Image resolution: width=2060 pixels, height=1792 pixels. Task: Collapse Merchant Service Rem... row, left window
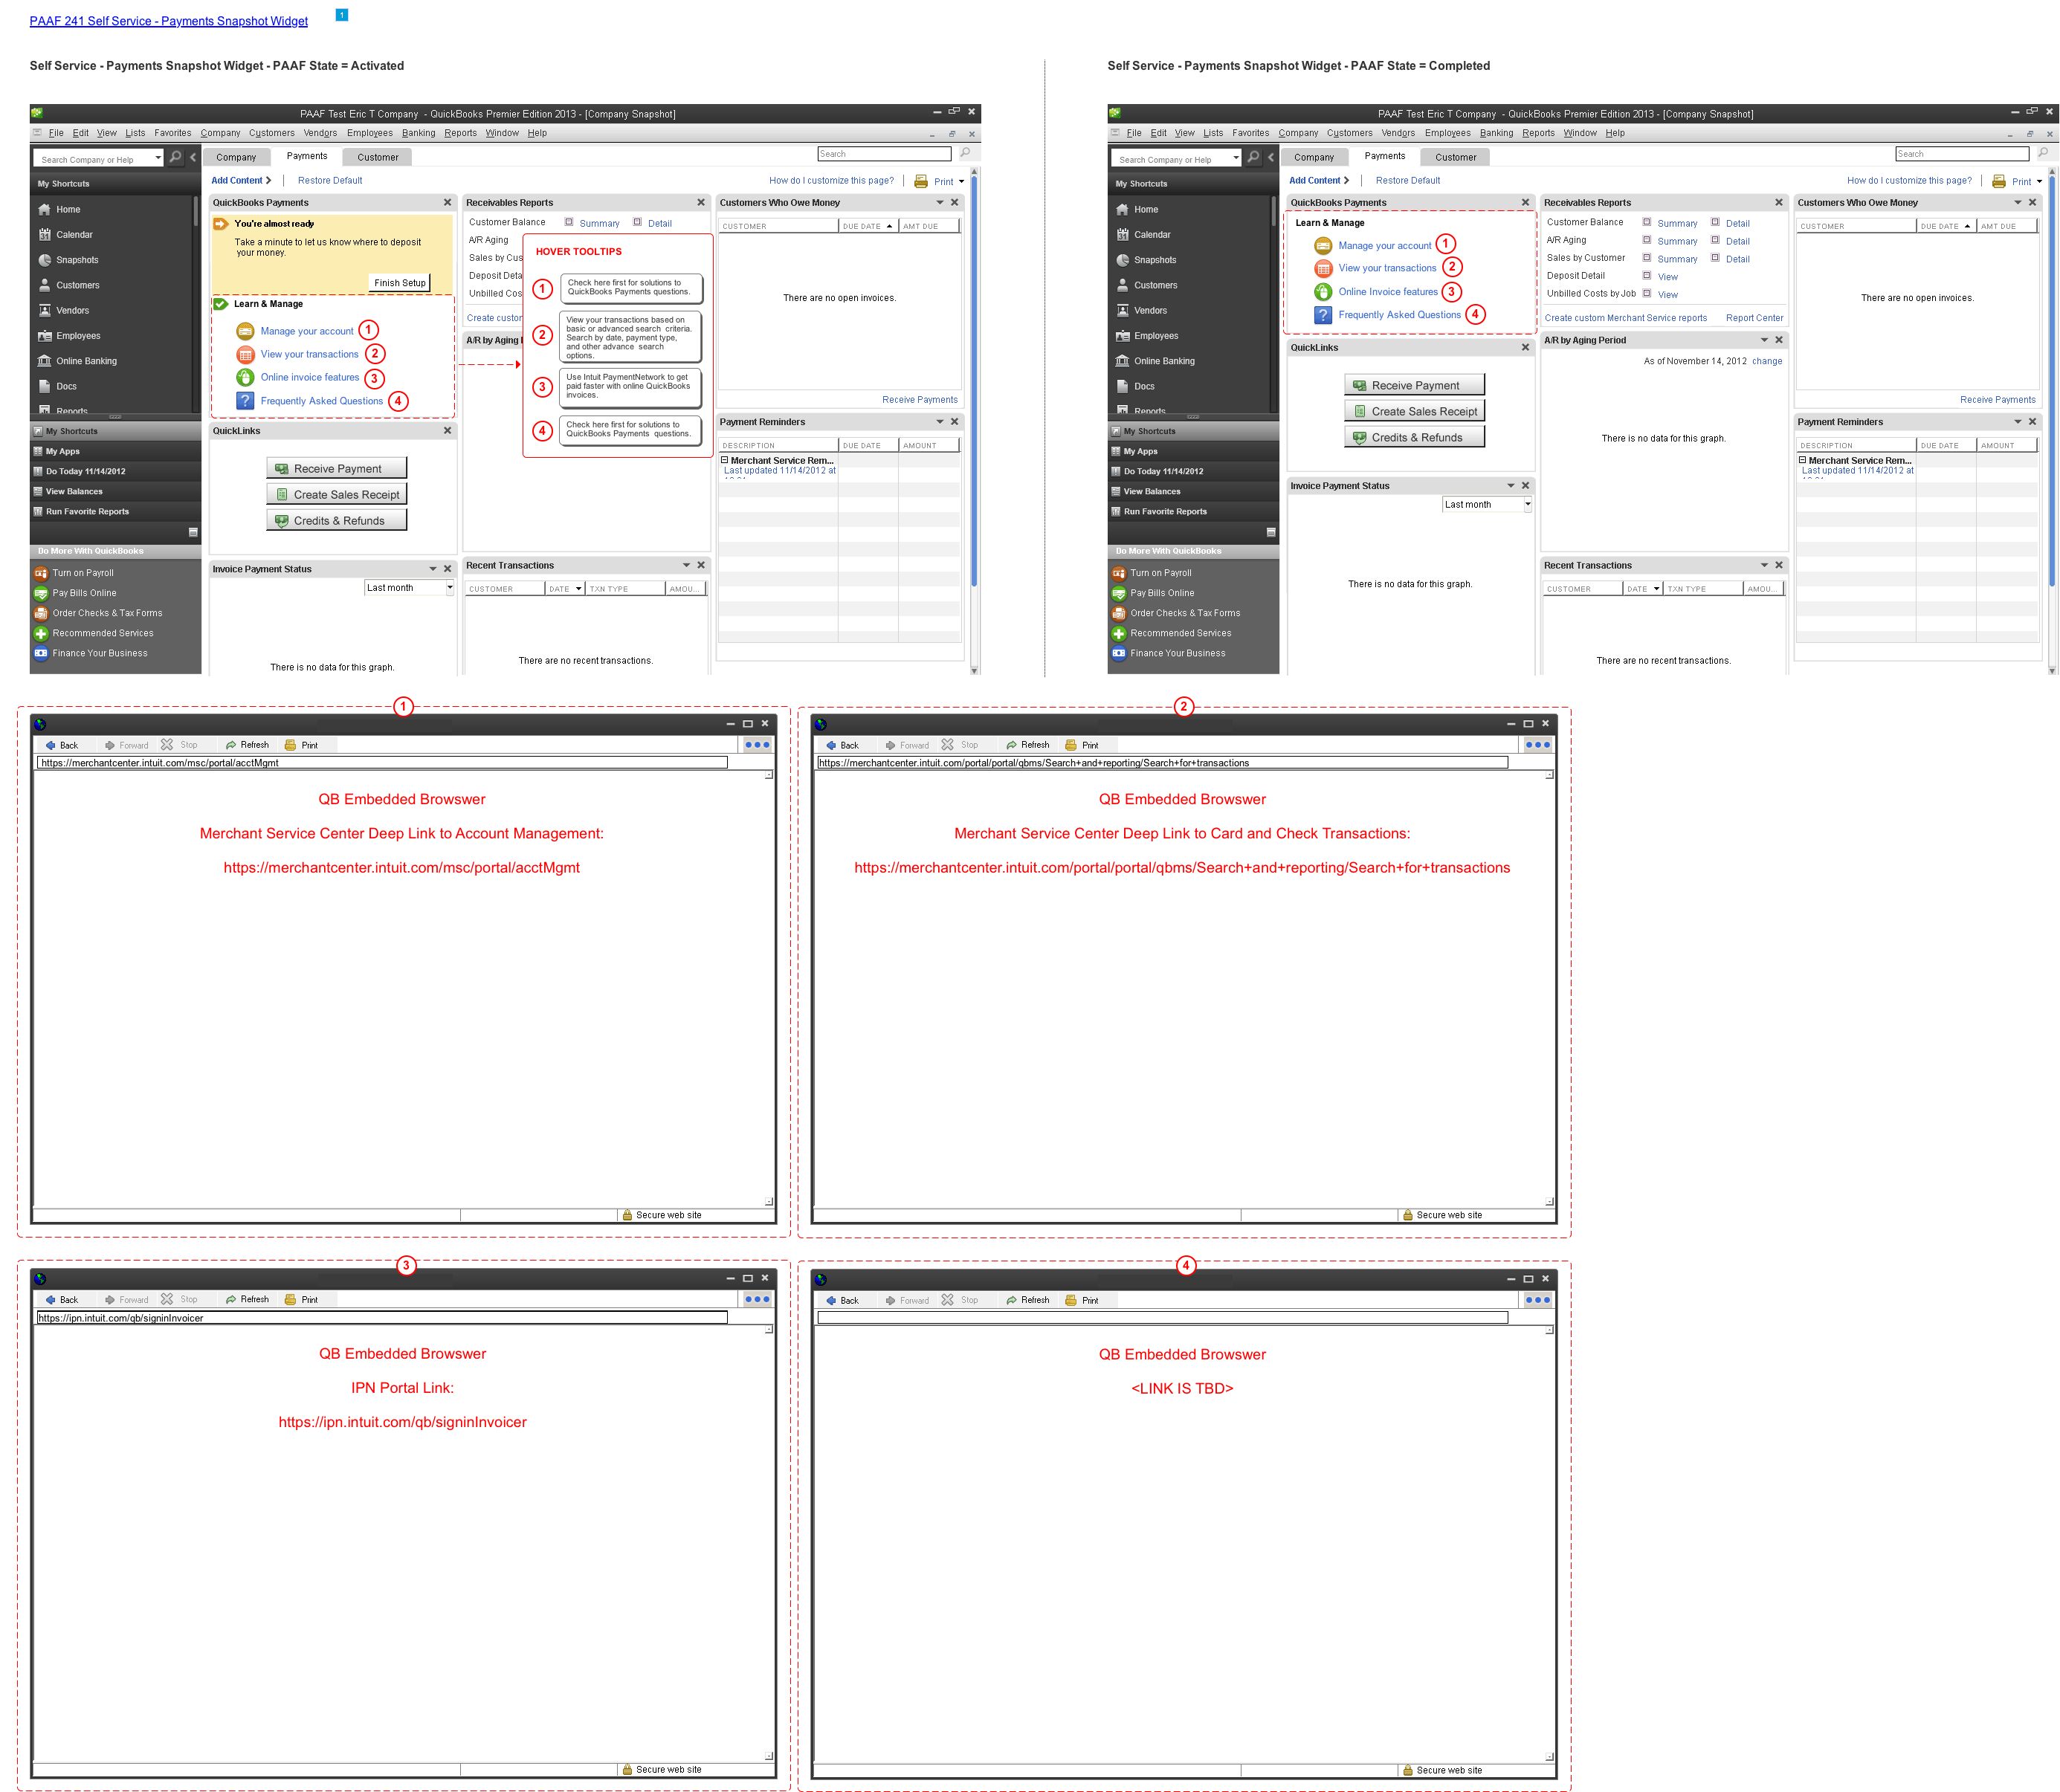pyautogui.click(x=725, y=461)
